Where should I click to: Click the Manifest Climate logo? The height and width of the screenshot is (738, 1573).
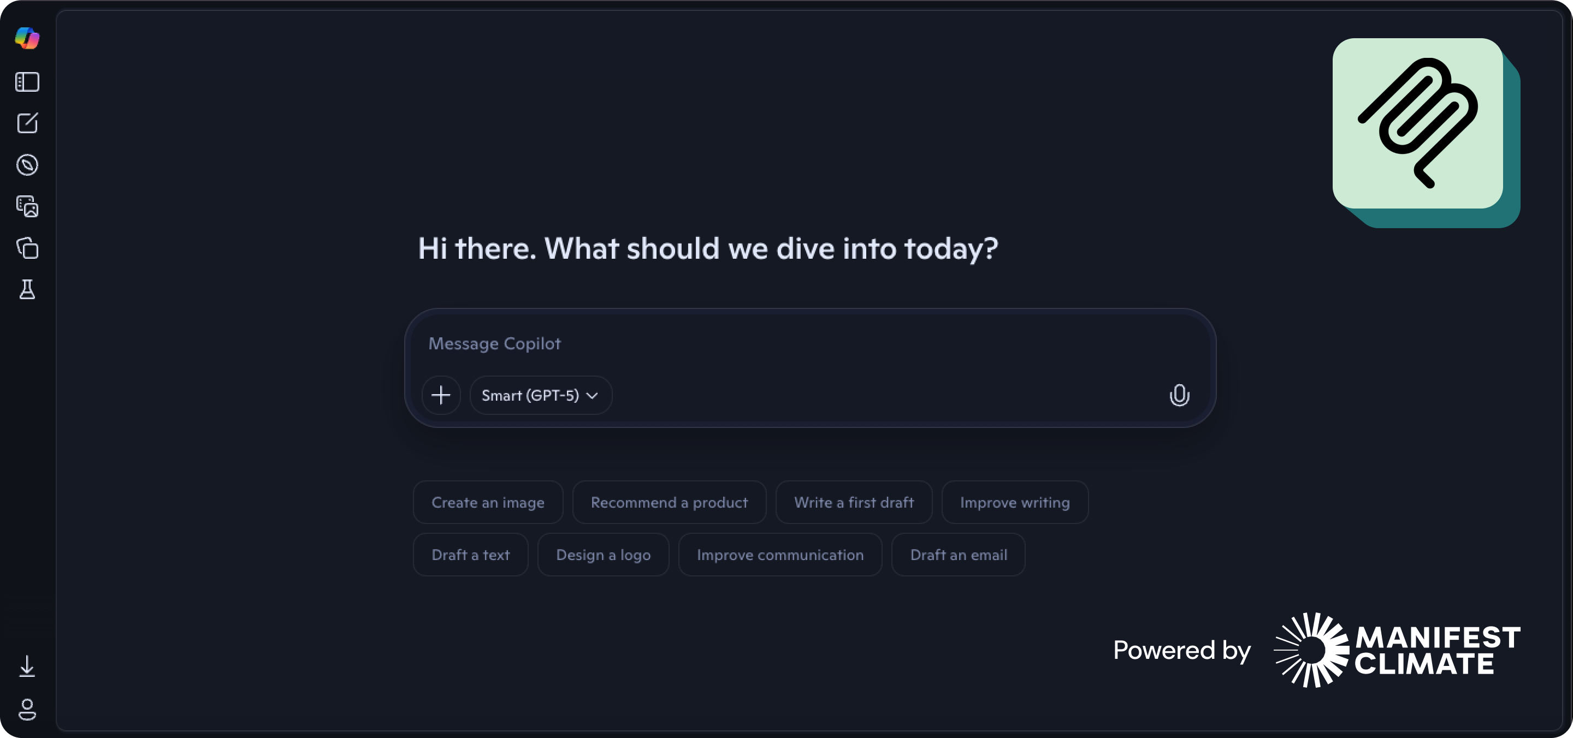click(x=1393, y=650)
